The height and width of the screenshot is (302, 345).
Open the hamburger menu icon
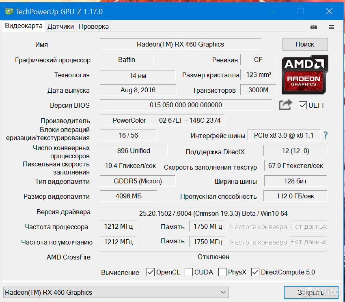pyautogui.click(x=331, y=27)
